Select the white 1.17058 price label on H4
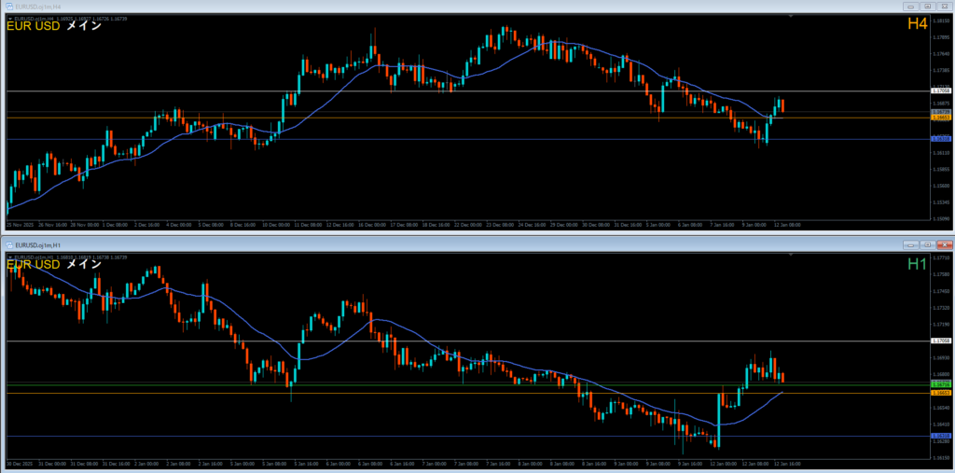Screen dimensions: 955x473 [941, 90]
